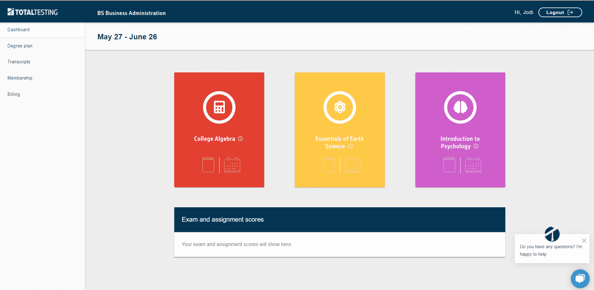Screen dimensions: 594x290
Task: View Introduction to Psychology course info
Action: [476, 146]
